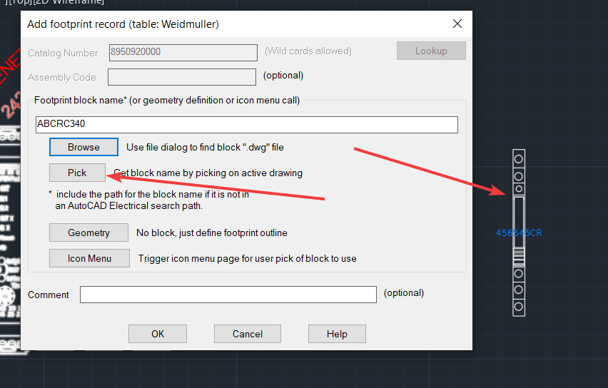Click the disabled Lookup button
This screenshot has height=388, width=608.
(x=431, y=51)
